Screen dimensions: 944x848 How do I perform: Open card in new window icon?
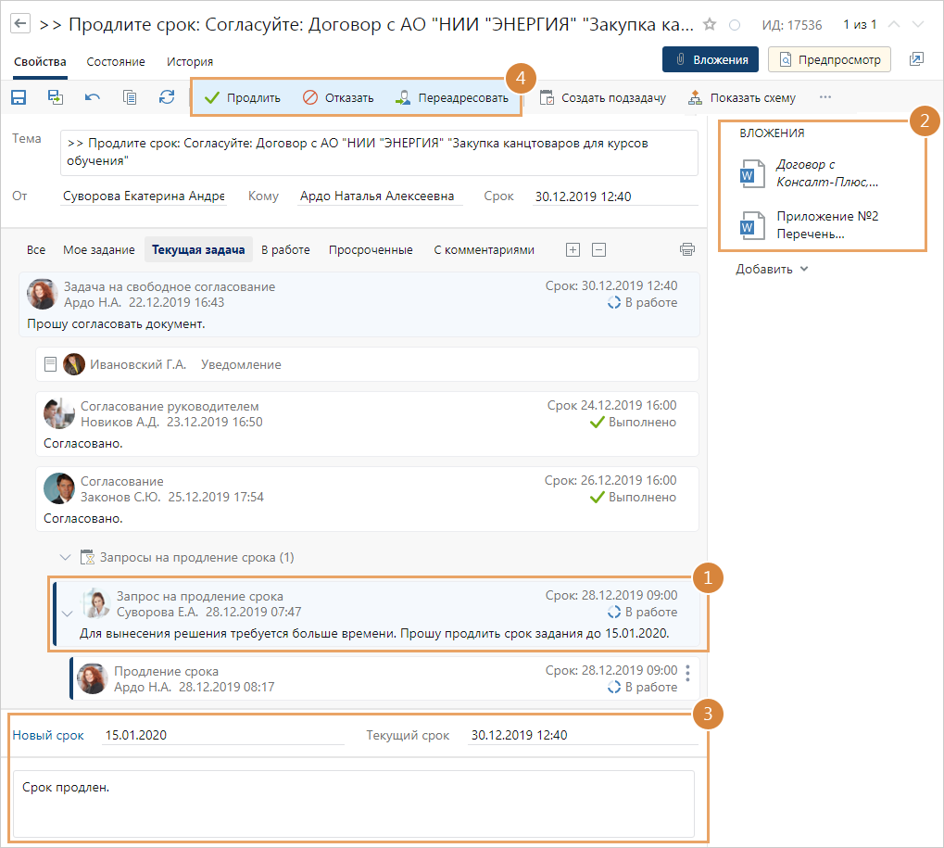point(916,60)
